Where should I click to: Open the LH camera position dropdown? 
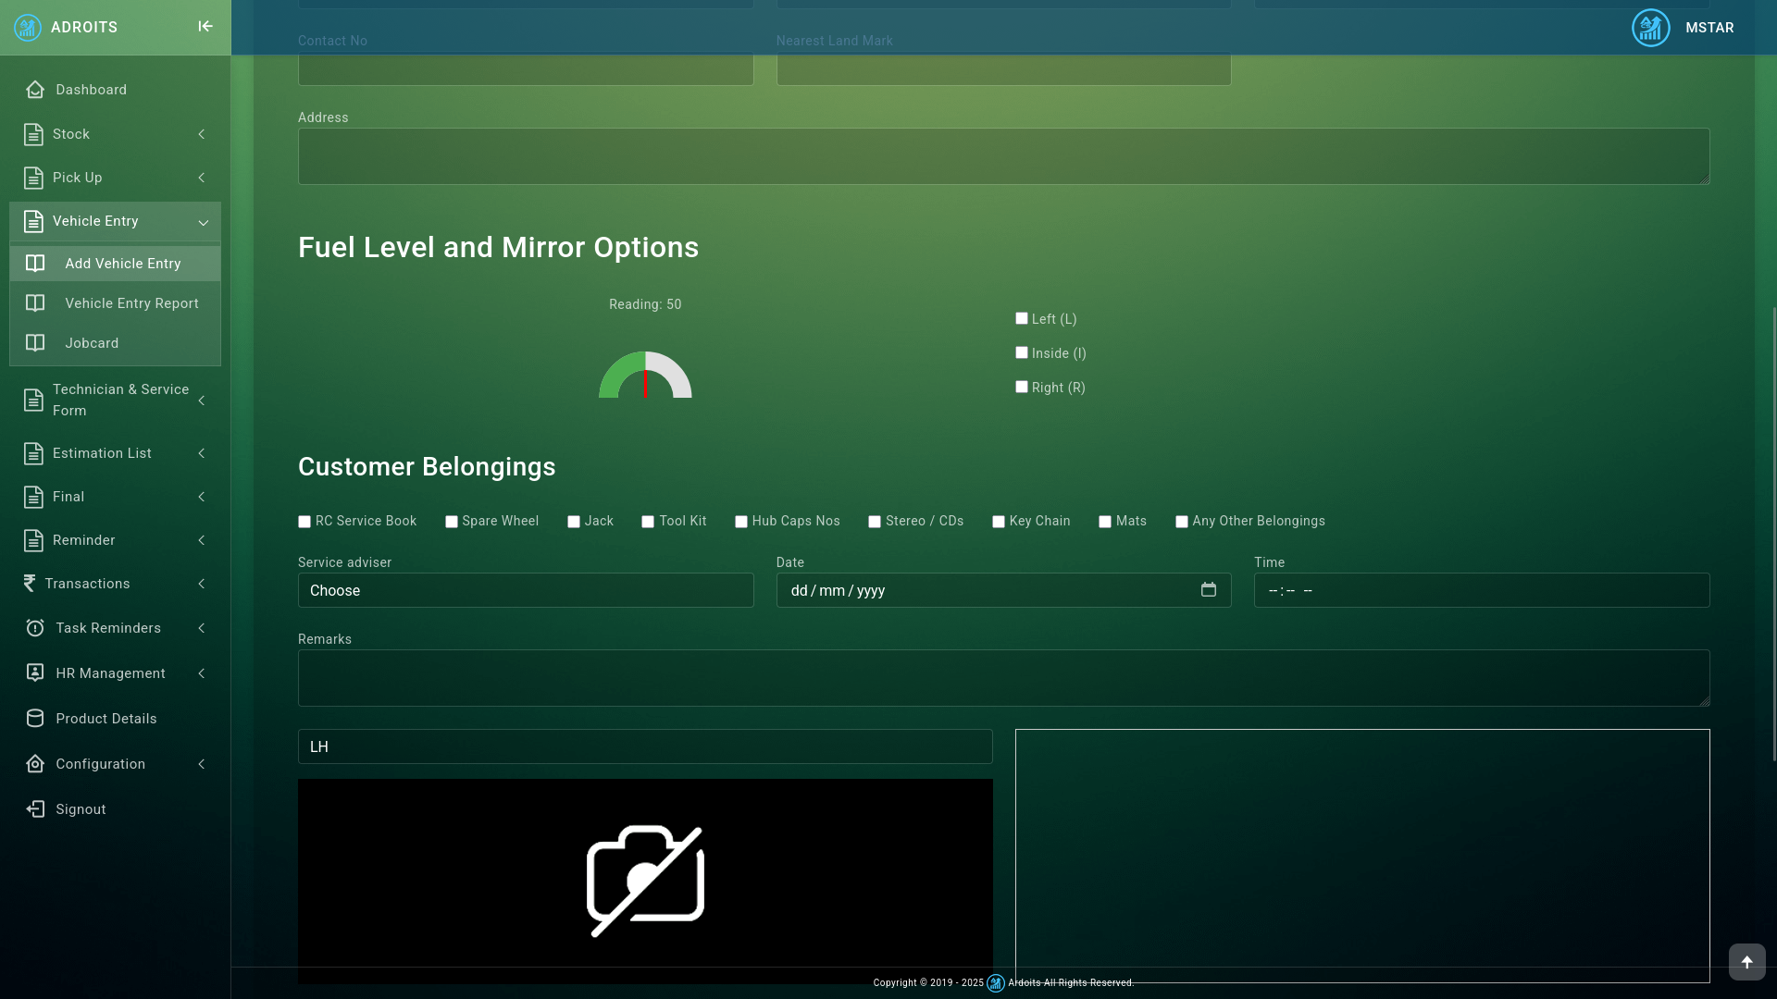(x=645, y=746)
